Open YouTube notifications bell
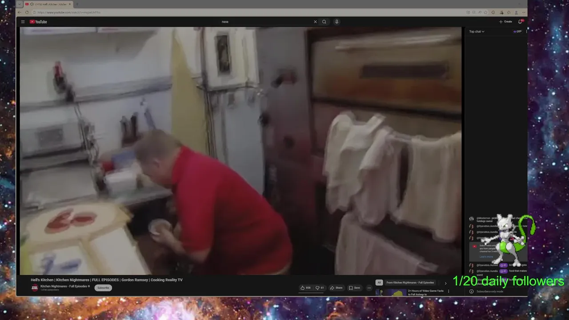The image size is (569, 320). (x=520, y=22)
